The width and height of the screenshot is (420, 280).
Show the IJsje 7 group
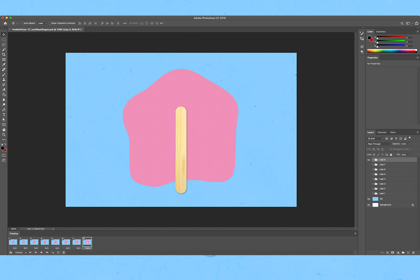pos(369,164)
